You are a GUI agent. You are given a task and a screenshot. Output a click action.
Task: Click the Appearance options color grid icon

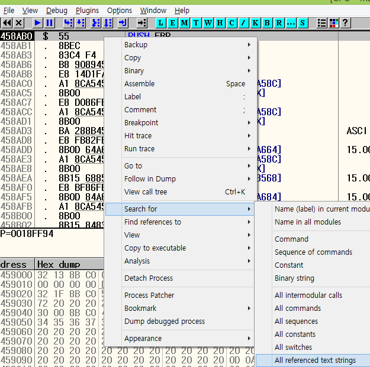334,23
